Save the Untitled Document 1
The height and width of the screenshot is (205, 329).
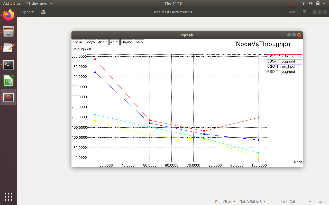[x=291, y=12]
